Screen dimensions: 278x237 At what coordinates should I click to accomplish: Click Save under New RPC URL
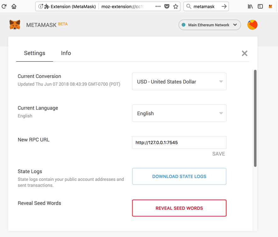[218, 154]
